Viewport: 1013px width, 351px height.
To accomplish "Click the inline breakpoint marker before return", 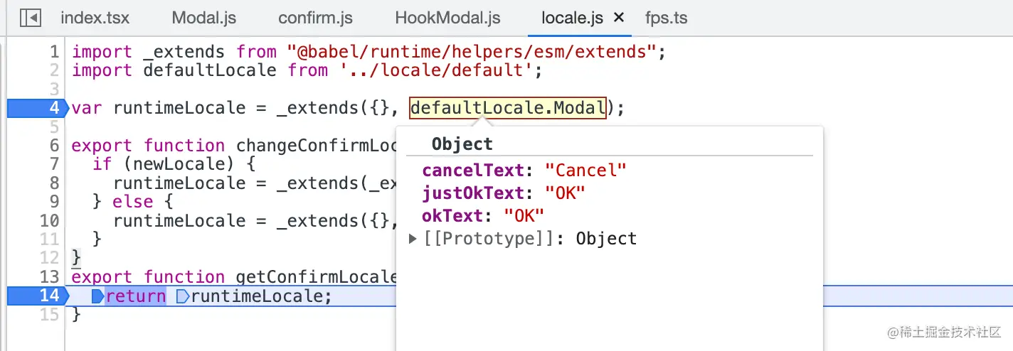I will [97, 296].
